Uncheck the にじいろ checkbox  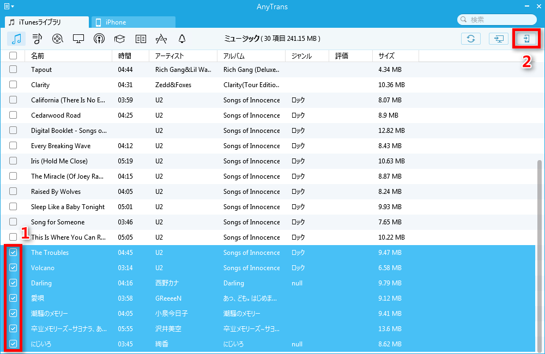[13, 344]
